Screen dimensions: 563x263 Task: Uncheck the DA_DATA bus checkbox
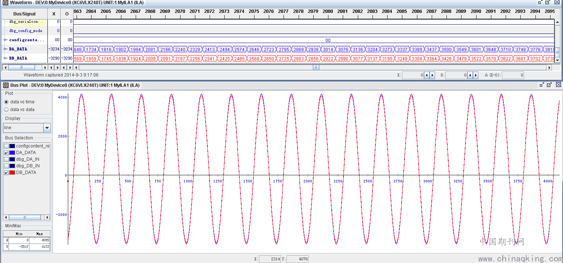pos(6,153)
